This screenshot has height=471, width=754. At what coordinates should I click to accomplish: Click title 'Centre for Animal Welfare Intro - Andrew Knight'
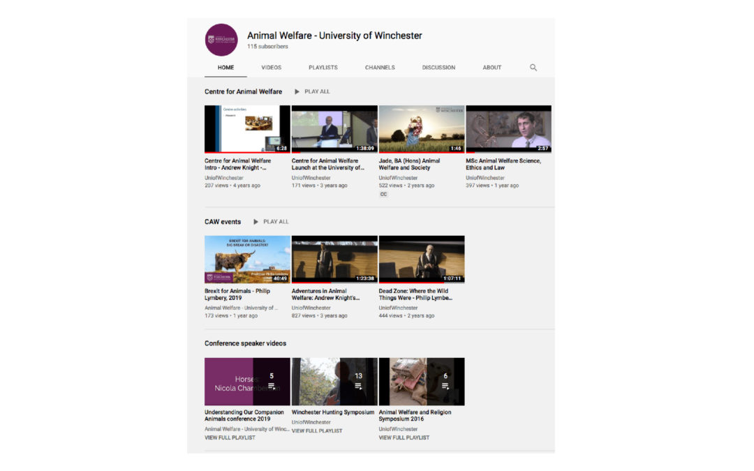pyautogui.click(x=237, y=165)
